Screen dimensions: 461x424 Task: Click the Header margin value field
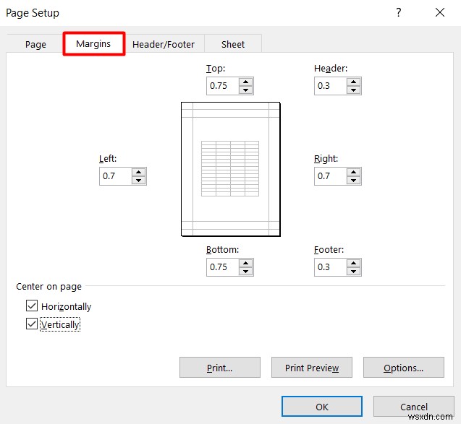point(331,86)
